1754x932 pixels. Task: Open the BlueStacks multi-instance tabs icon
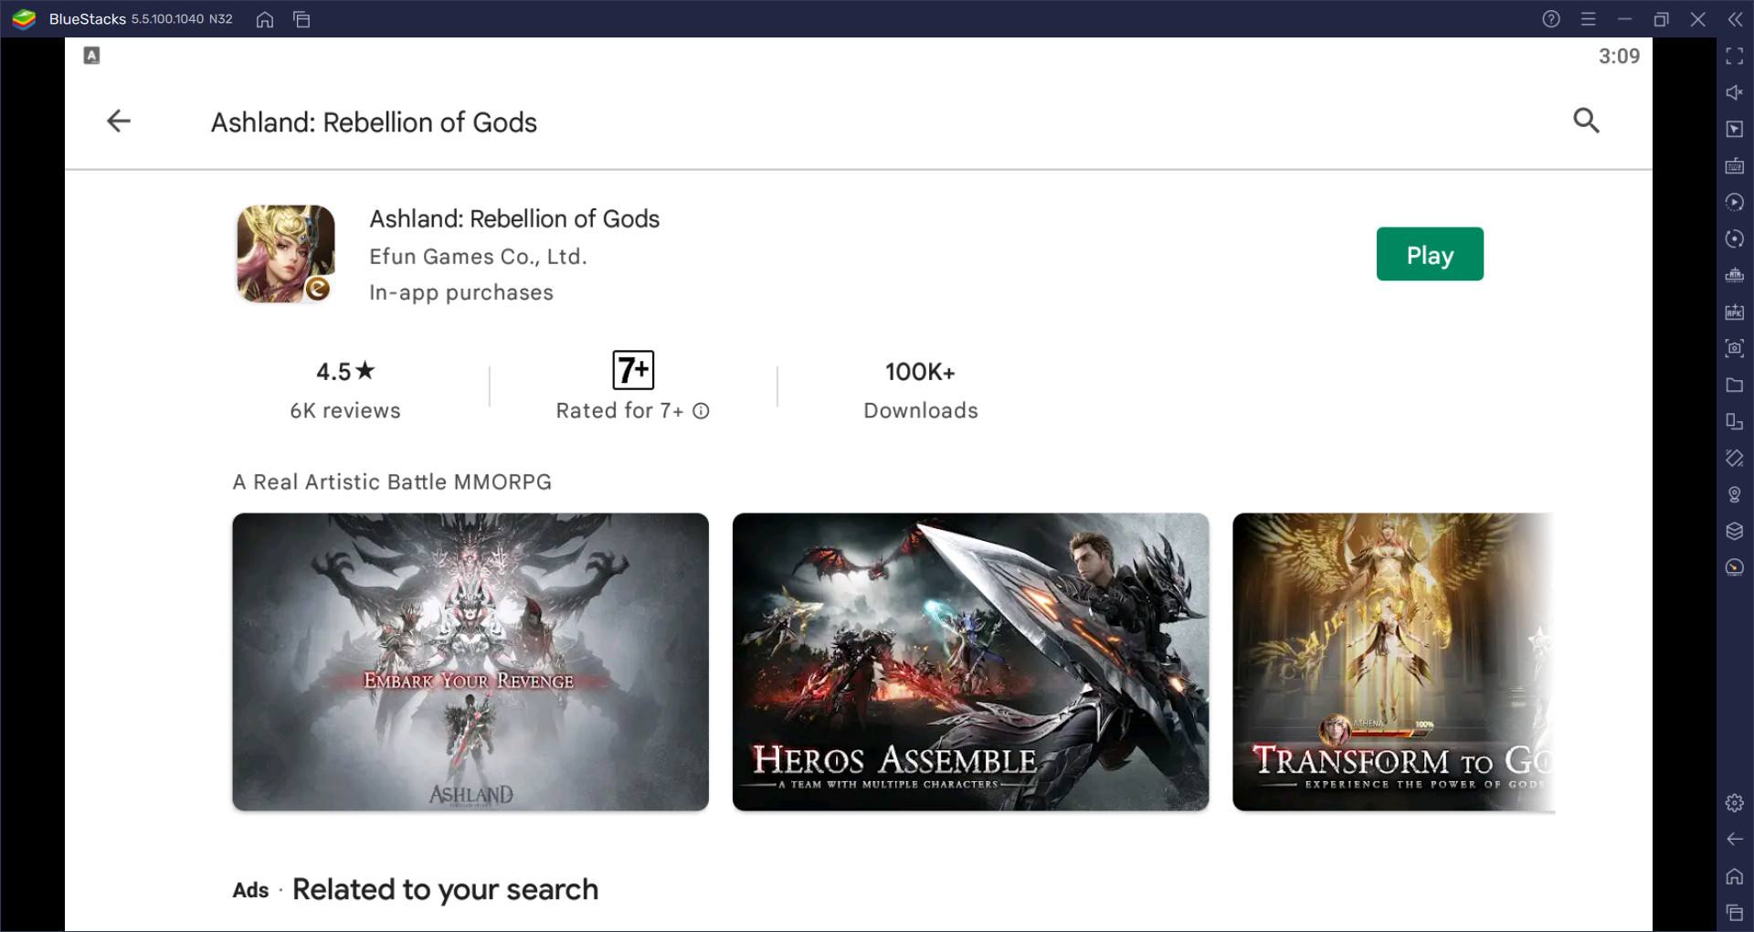[x=301, y=19]
